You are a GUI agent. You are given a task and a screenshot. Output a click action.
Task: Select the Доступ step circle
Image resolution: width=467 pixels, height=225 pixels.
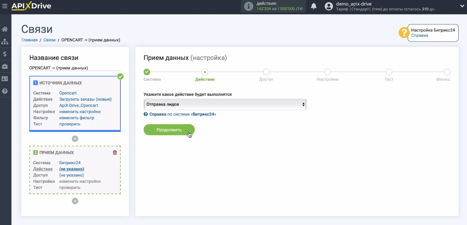[x=266, y=72]
